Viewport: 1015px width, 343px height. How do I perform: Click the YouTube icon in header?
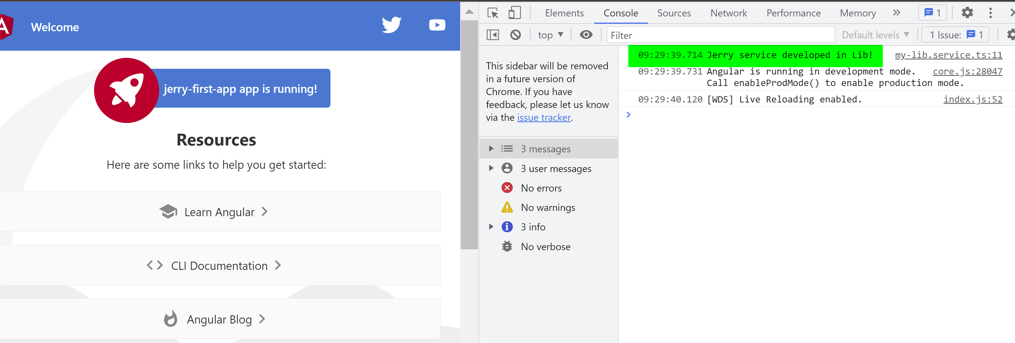(x=437, y=25)
